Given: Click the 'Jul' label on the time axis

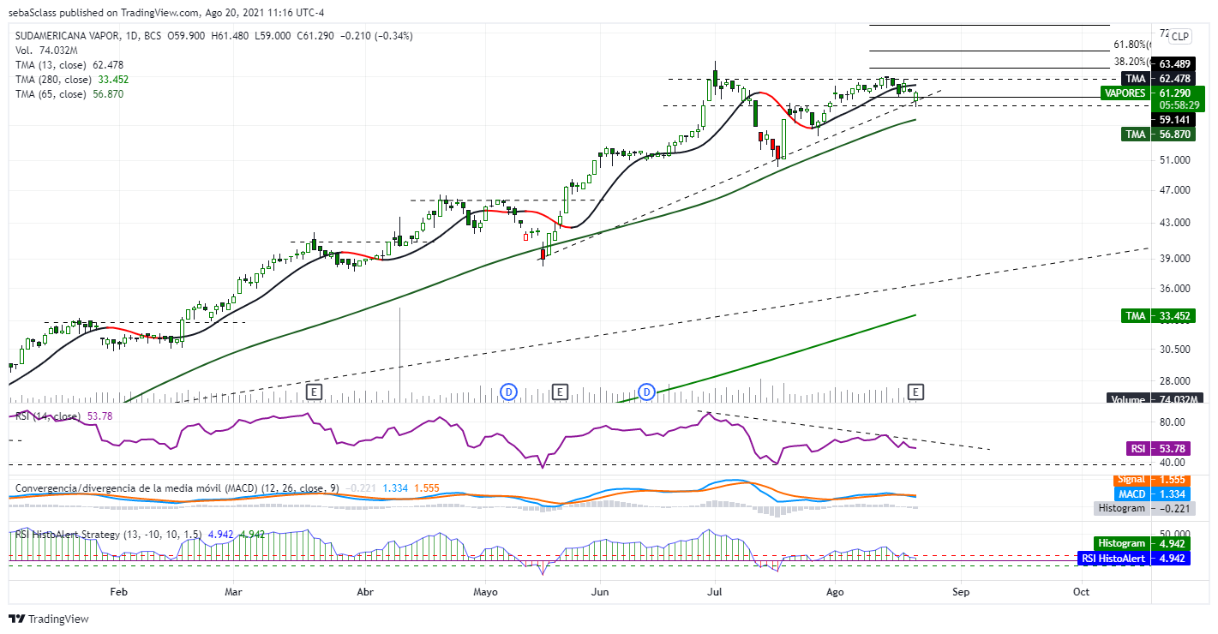Looking at the screenshot, I should (x=714, y=591).
